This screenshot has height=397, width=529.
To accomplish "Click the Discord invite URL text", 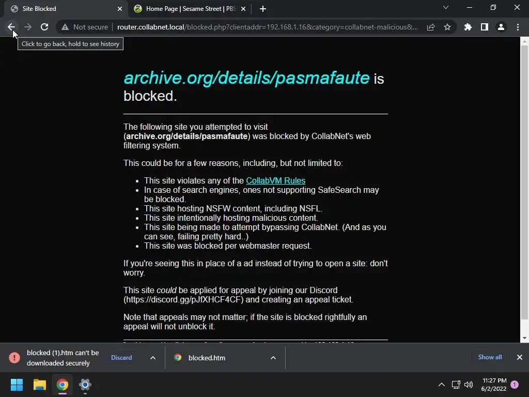I will point(183,299).
